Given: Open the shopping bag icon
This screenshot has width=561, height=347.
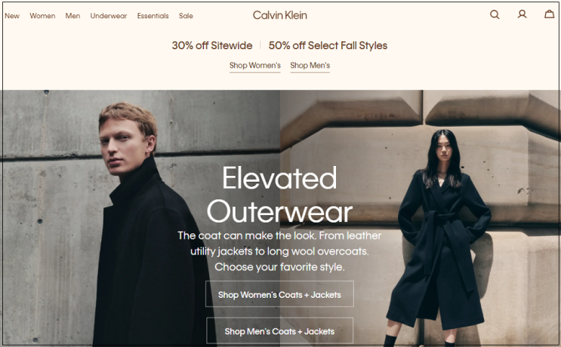Looking at the screenshot, I should [549, 14].
